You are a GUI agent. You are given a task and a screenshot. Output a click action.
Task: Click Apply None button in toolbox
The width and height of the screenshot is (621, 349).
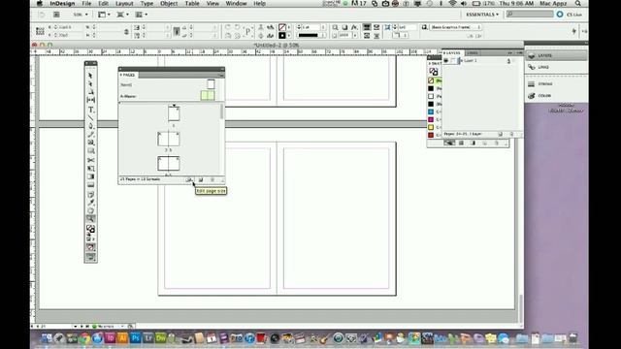90,248
